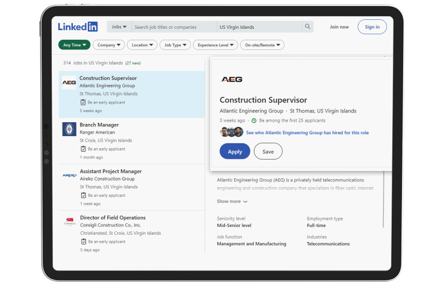Click the Apply button

235,151
